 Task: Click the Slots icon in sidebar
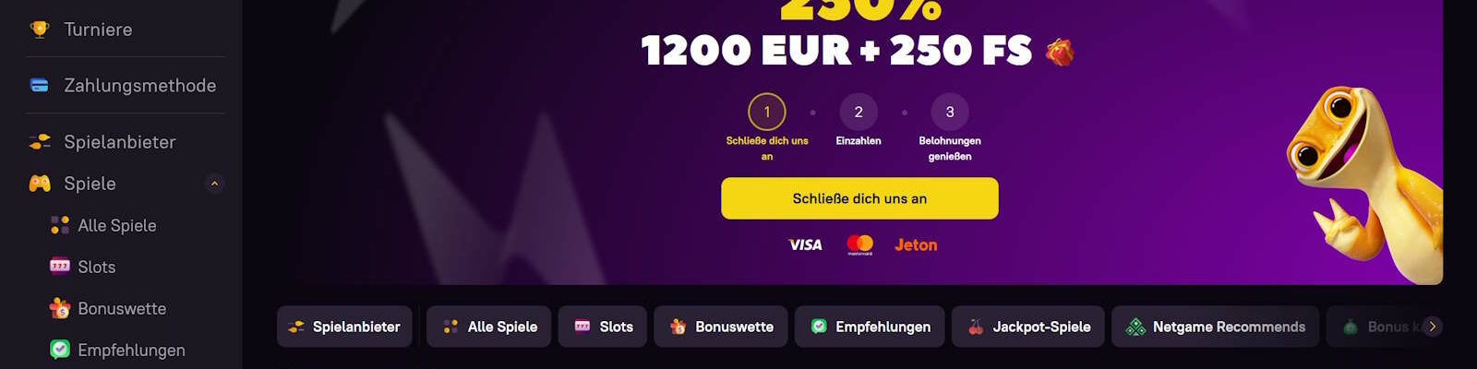coord(60,267)
